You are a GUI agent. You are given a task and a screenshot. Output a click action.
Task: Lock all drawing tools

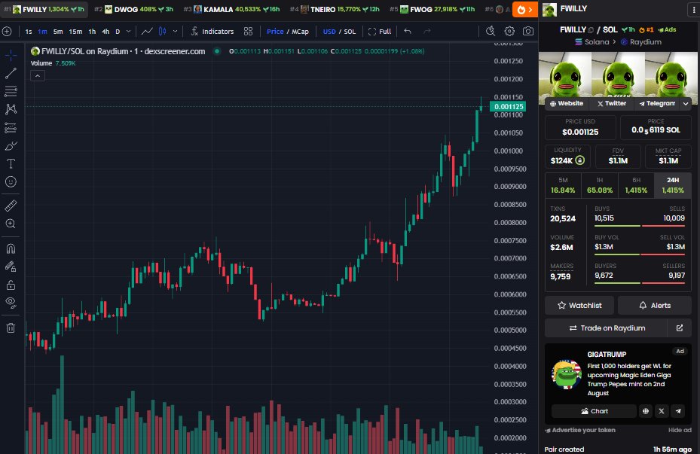click(11, 285)
